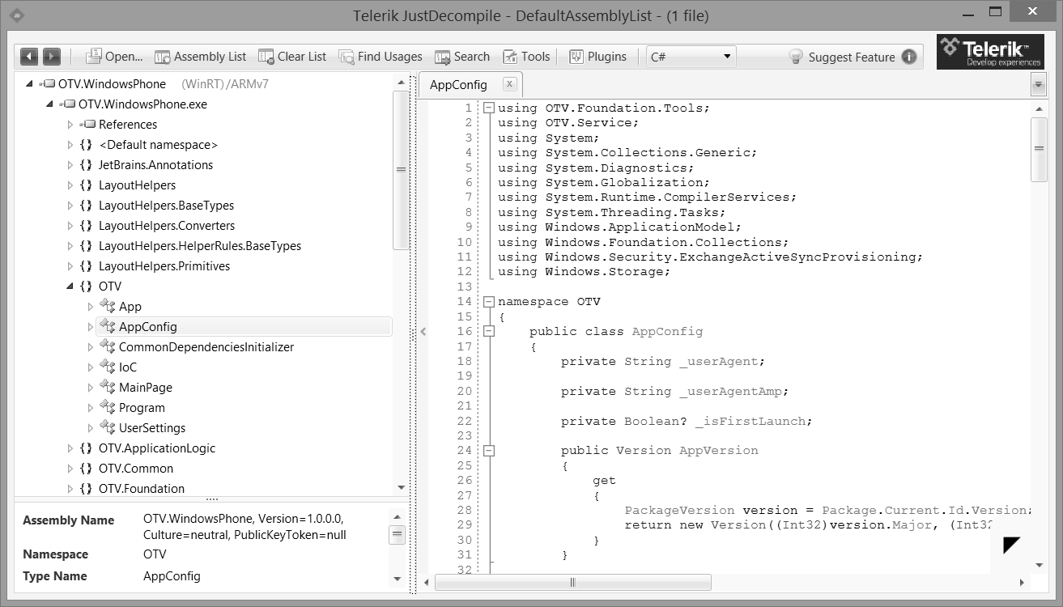Select LayoutHelpers.Converters in the tree
The height and width of the screenshot is (607, 1063).
167,225
